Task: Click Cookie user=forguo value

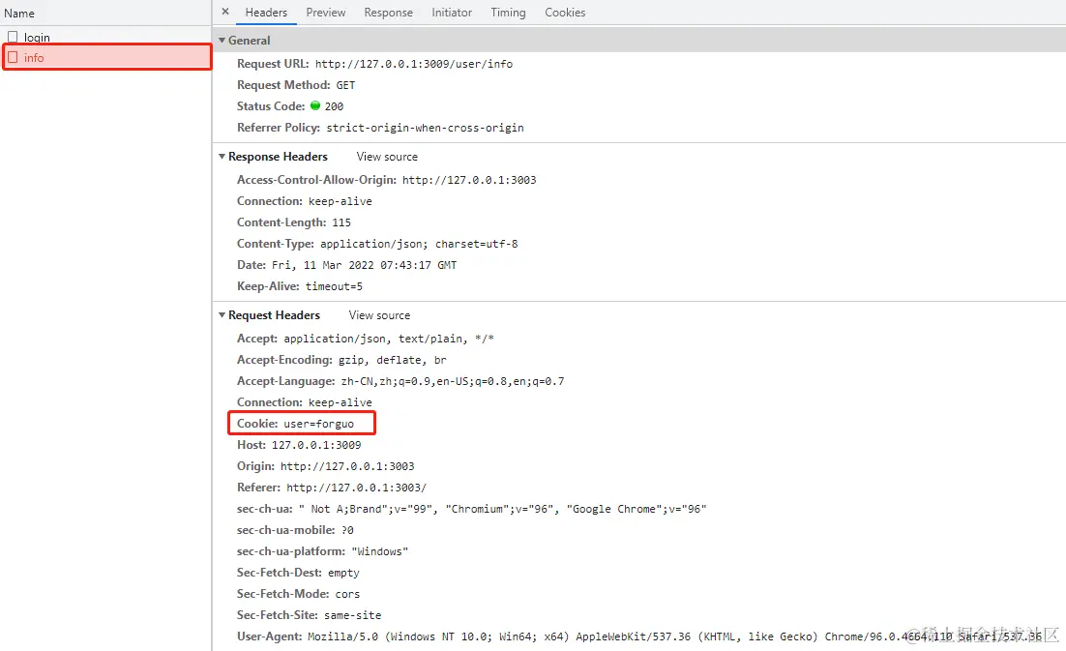Action: point(319,424)
